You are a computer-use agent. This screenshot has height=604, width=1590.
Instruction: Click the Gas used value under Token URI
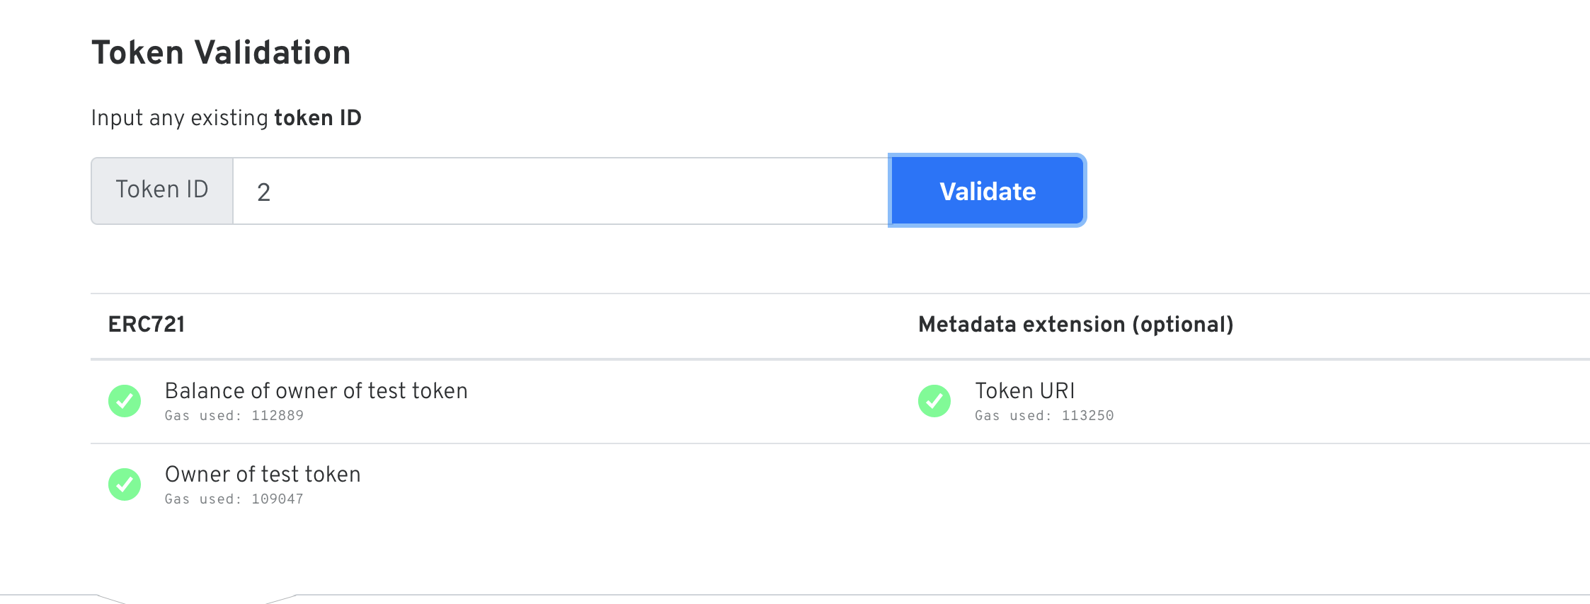[1043, 416]
